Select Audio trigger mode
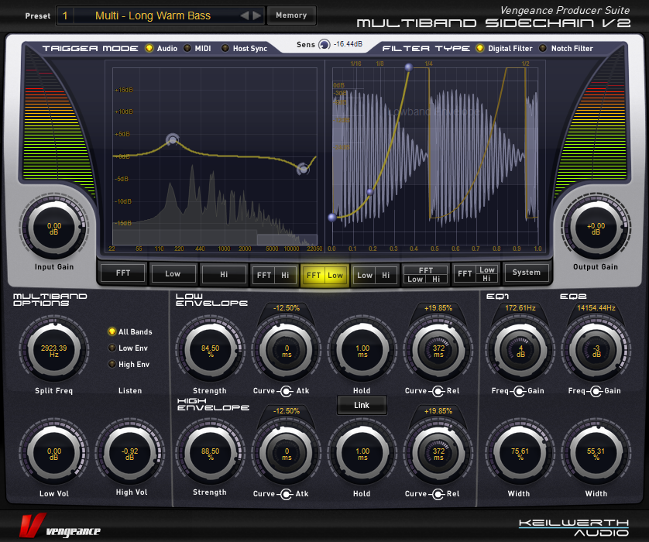649x542 pixels. 149,48
